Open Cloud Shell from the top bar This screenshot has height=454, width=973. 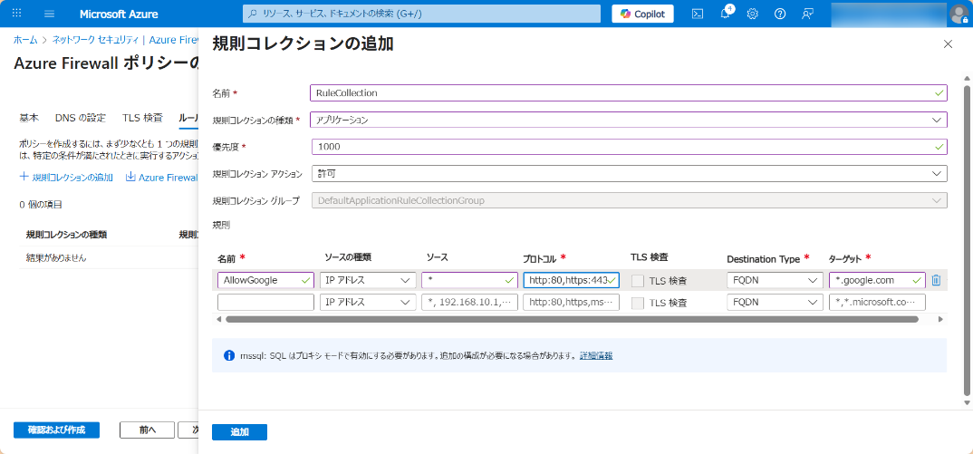pyautogui.click(x=698, y=14)
